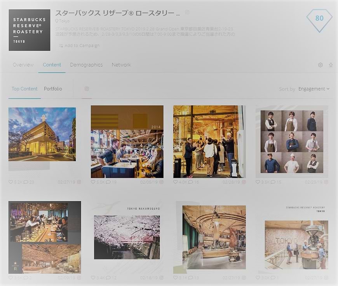Screen dimensions: 338x286
Task: Open the building exterior at dusk post
Action: (x=42, y=134)
